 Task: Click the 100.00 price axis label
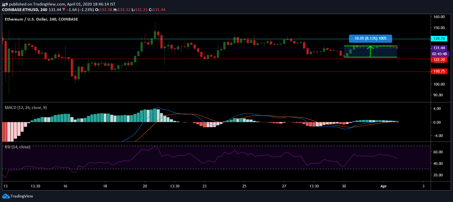click(439, 84)
